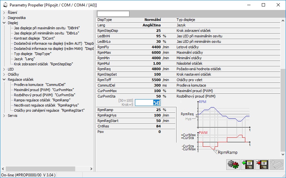Viewport: 286px width, 178px height.
Task: Select the CommutDel row showing 300 ms
Action: click(188, 85)
